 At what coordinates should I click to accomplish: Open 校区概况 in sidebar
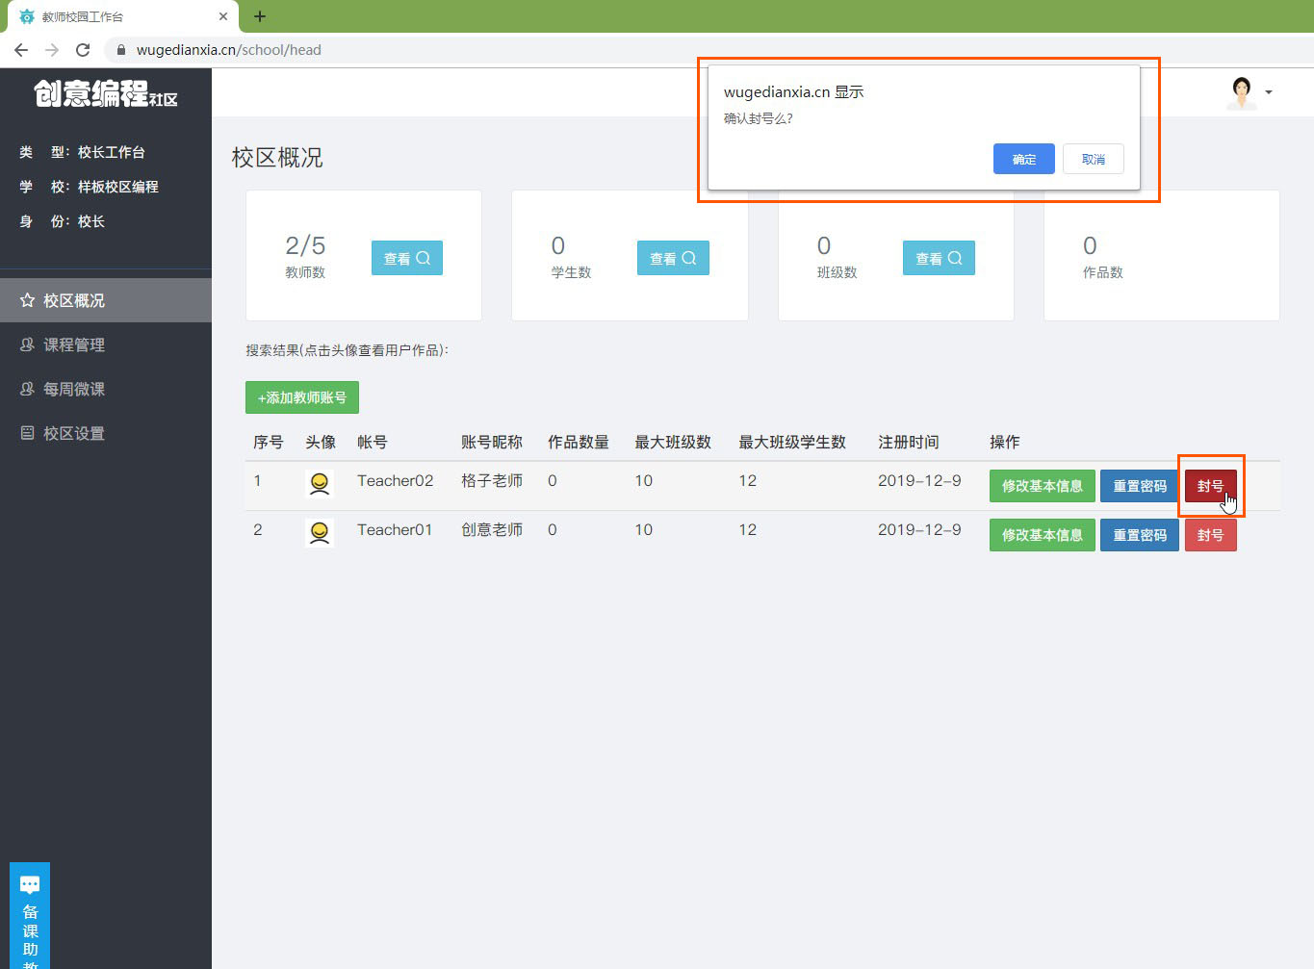click(106, 300)
